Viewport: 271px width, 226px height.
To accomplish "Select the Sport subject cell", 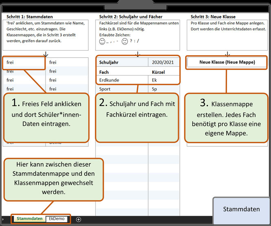I will [x=122, y=89].
